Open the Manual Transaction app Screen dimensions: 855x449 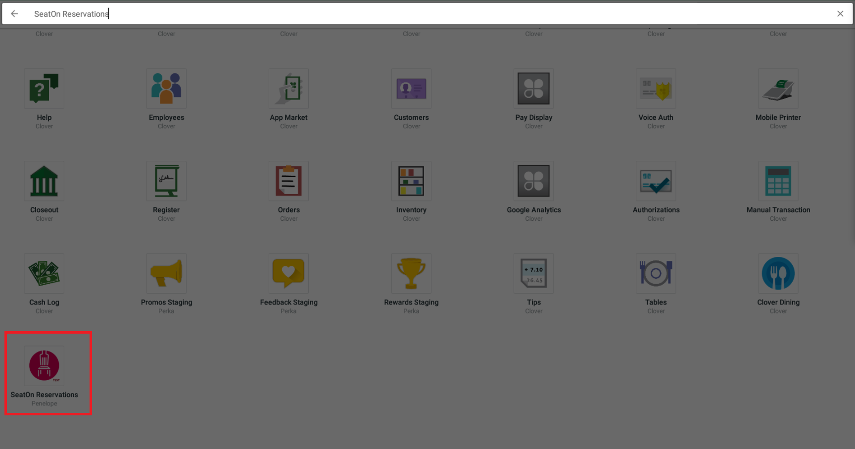(x=778, y=181)
